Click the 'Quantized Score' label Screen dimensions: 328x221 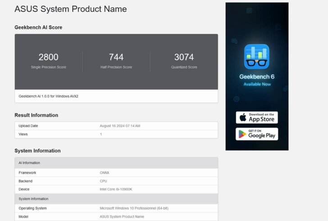click(x=184, y=67)
